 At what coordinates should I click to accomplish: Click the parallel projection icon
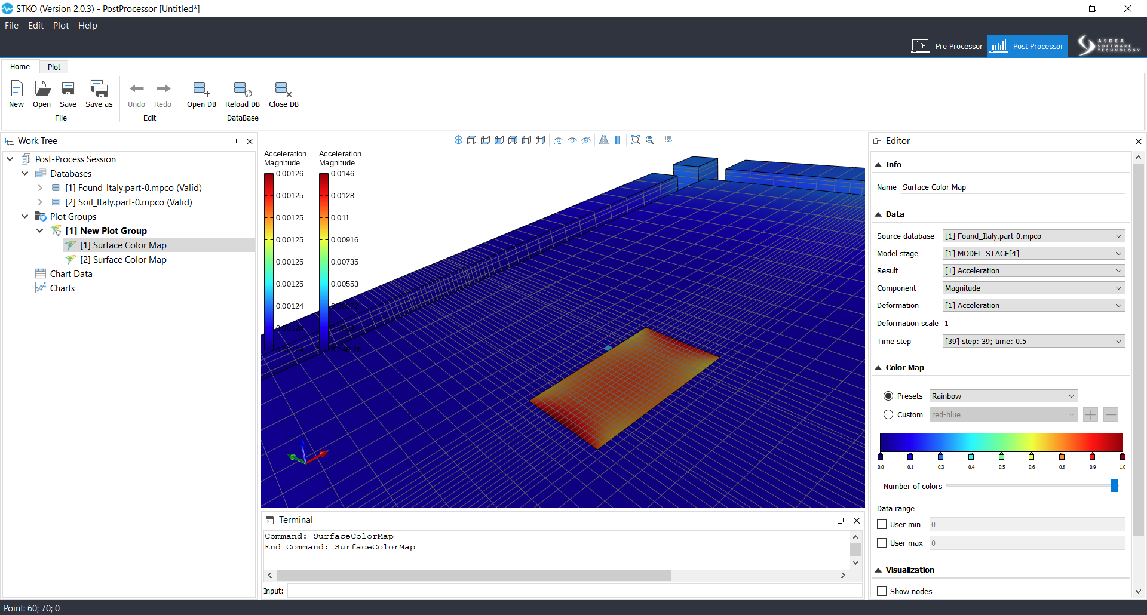pyautogui.click(x=618, y=140)
